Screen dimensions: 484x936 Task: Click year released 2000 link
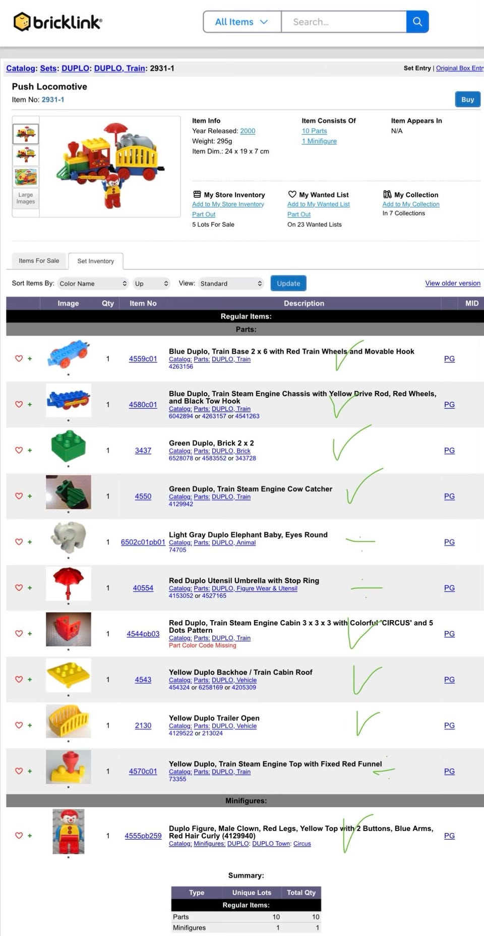248,131
